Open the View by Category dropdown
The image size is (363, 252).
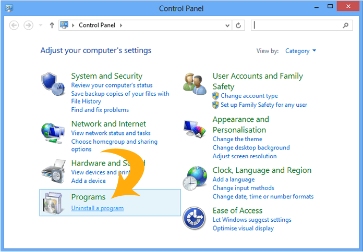[x=300, y=51]
